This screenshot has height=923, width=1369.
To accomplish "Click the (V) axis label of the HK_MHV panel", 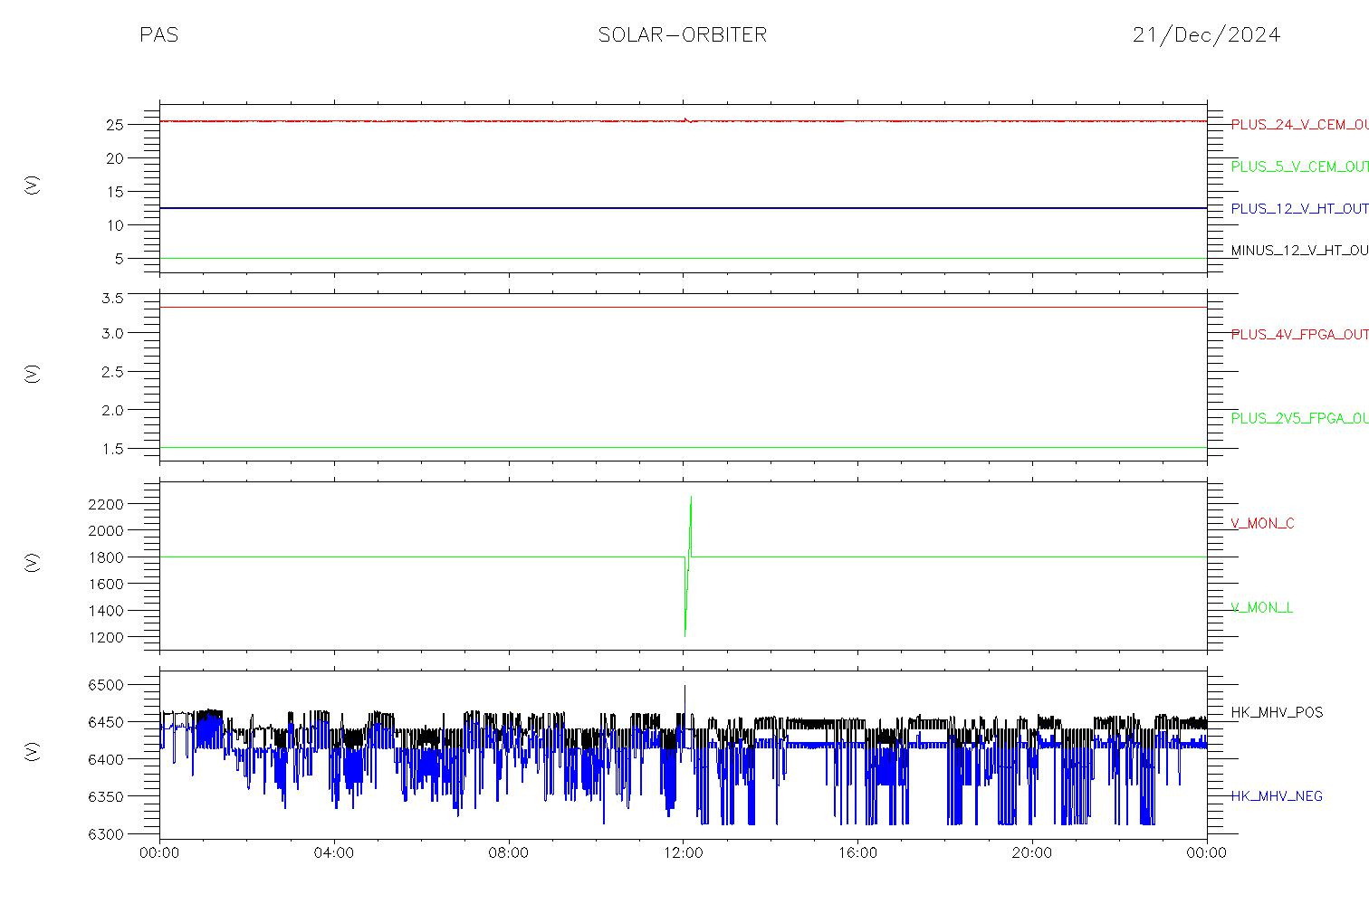I will (33, 751).
